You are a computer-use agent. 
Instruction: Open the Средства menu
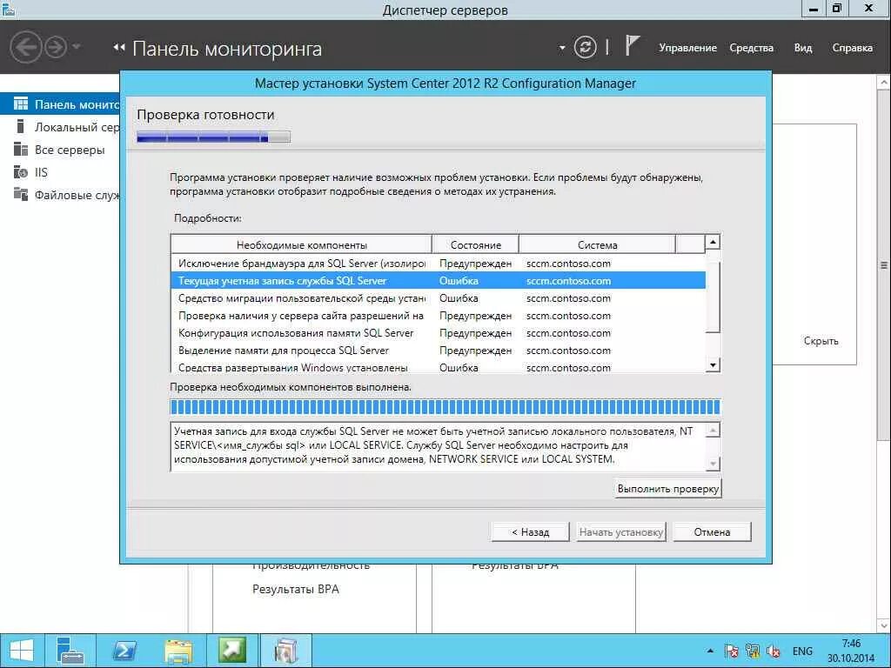coord(751,48)
